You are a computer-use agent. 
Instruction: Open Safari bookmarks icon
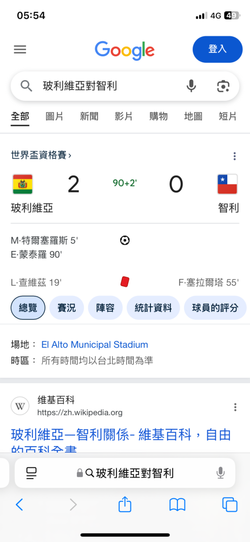(x=177, y=505)
